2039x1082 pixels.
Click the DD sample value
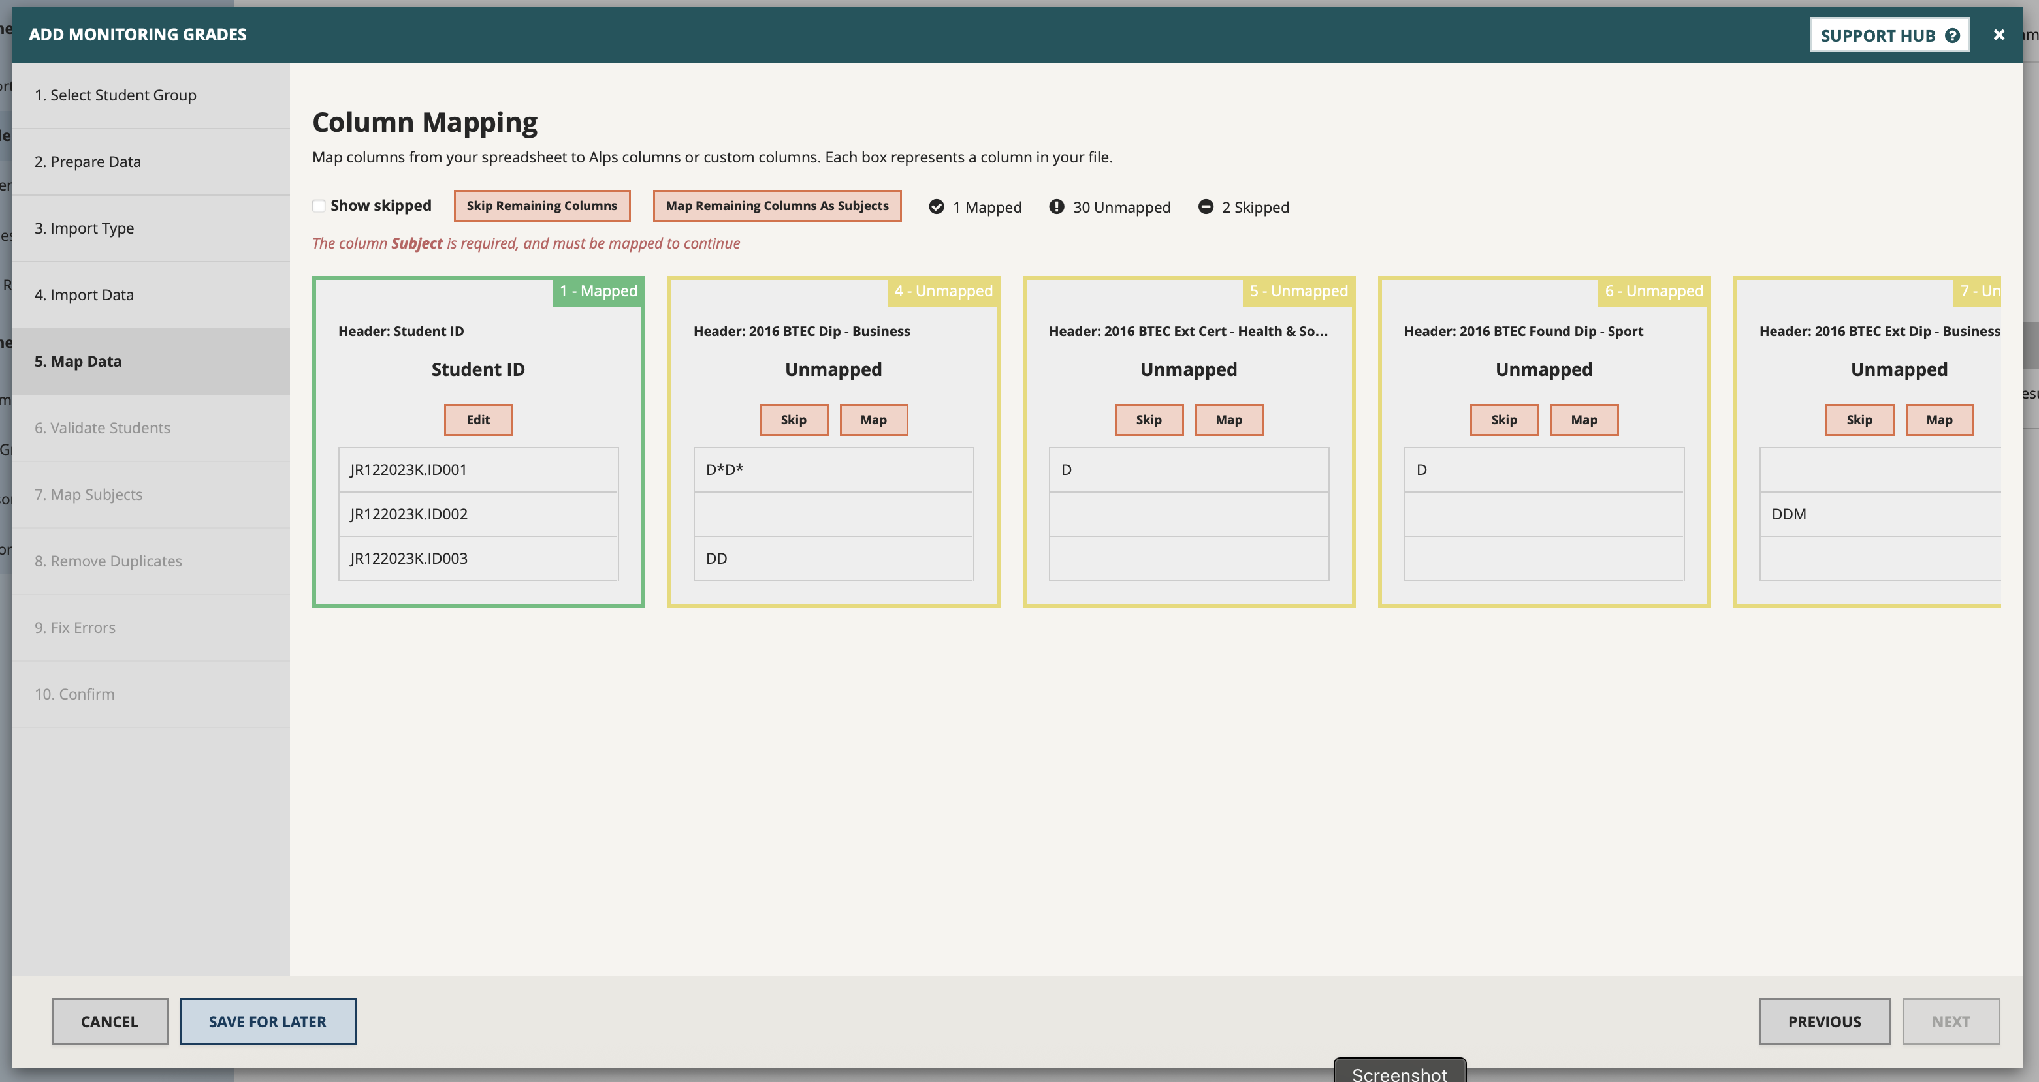pyautogui.click(x=833, y=559)
